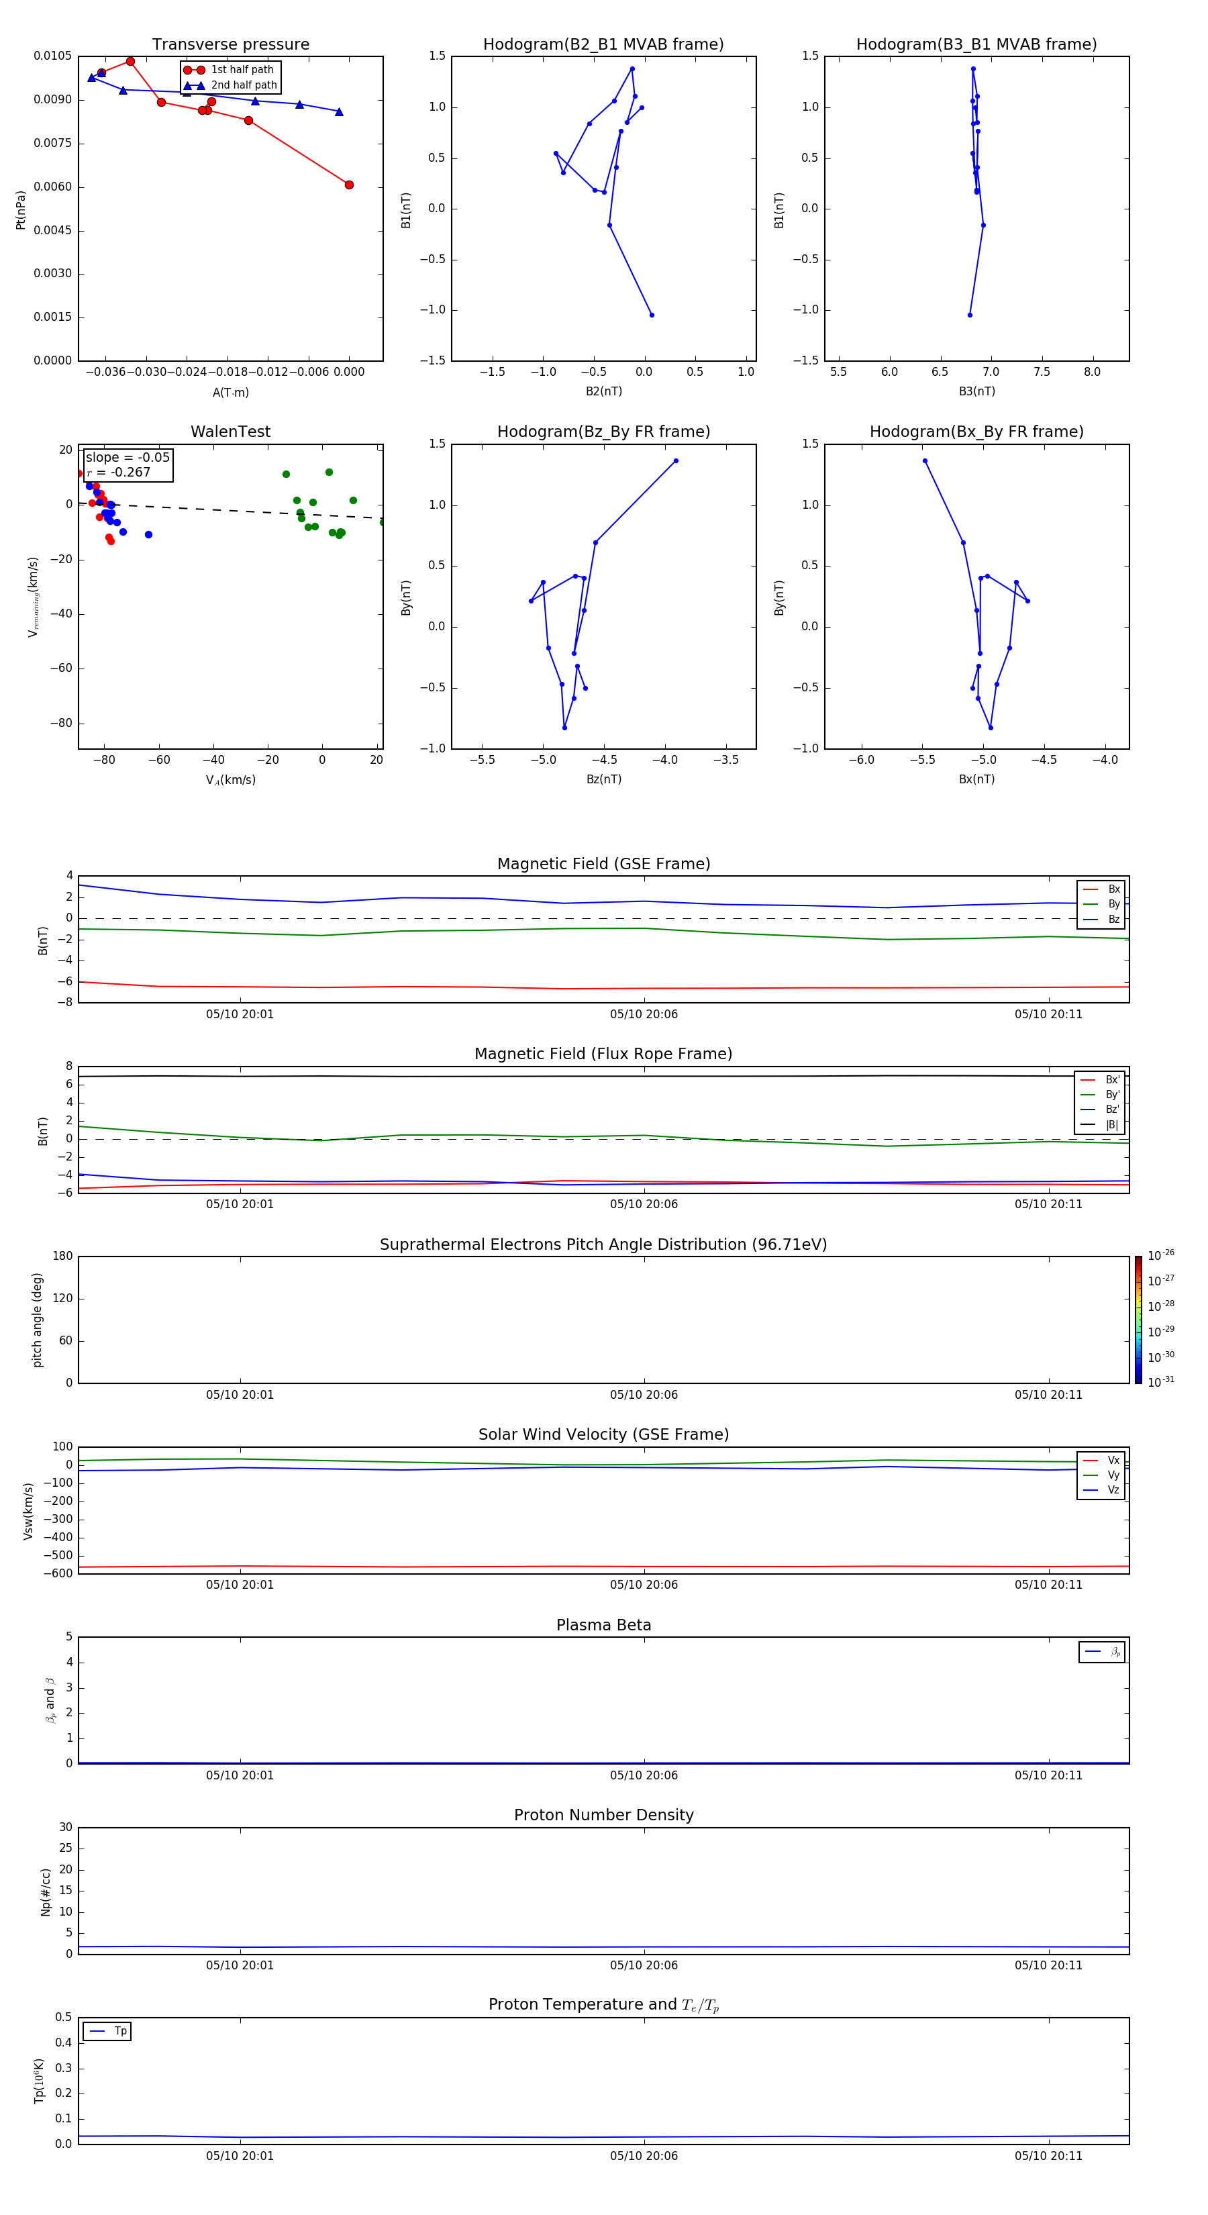
Task: Click the 'Np(#/cc)' axis label
Action: click(46, 1891)
